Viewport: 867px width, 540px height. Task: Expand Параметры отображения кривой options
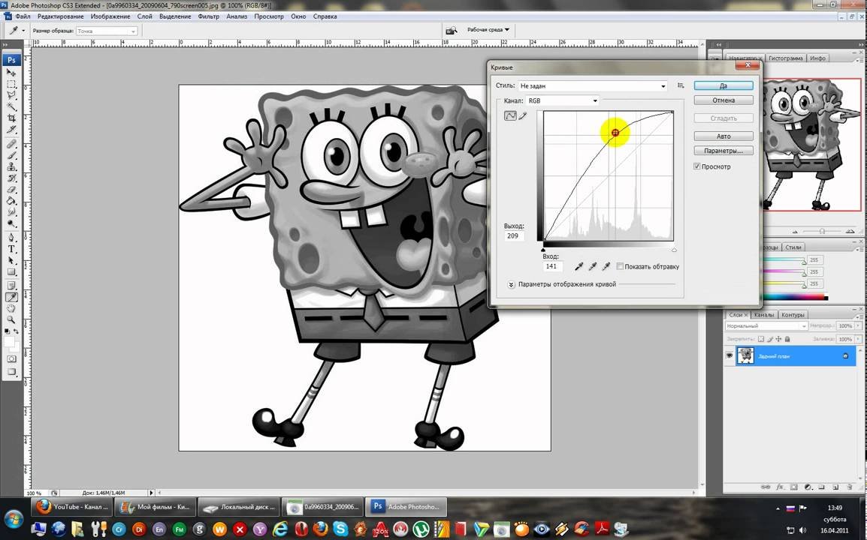(511, 284)
